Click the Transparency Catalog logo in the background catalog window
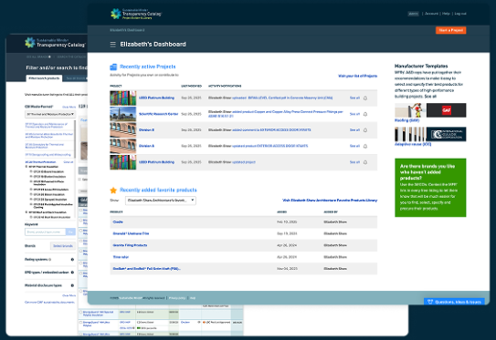This screenshot has width=496, height=340. coord(56,43)
